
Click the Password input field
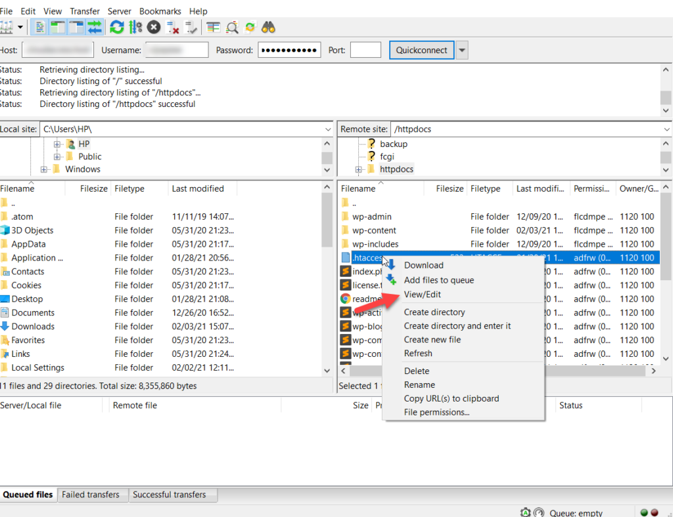(289, 50)
